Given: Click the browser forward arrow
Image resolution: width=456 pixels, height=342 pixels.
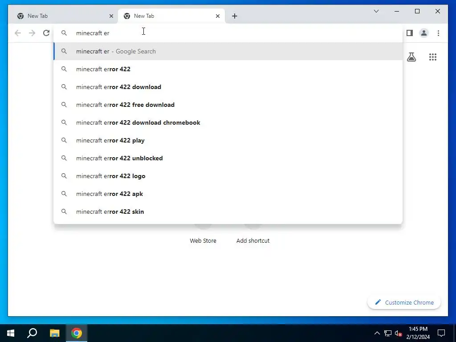Looking at the screenshot, I should pos(32,33).
